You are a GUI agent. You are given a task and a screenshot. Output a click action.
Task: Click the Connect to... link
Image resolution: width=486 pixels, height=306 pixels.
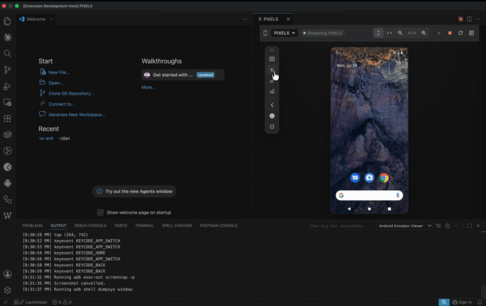(x=61, y=104)
